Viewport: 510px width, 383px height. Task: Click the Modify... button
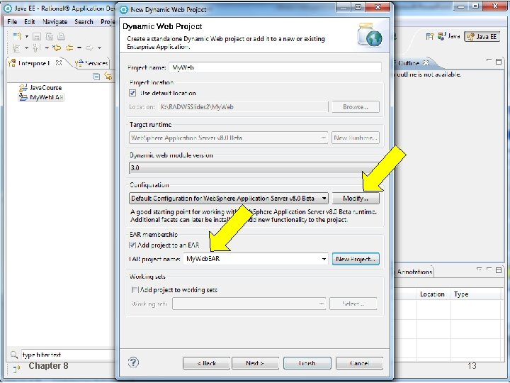click(x=356, y=199)
